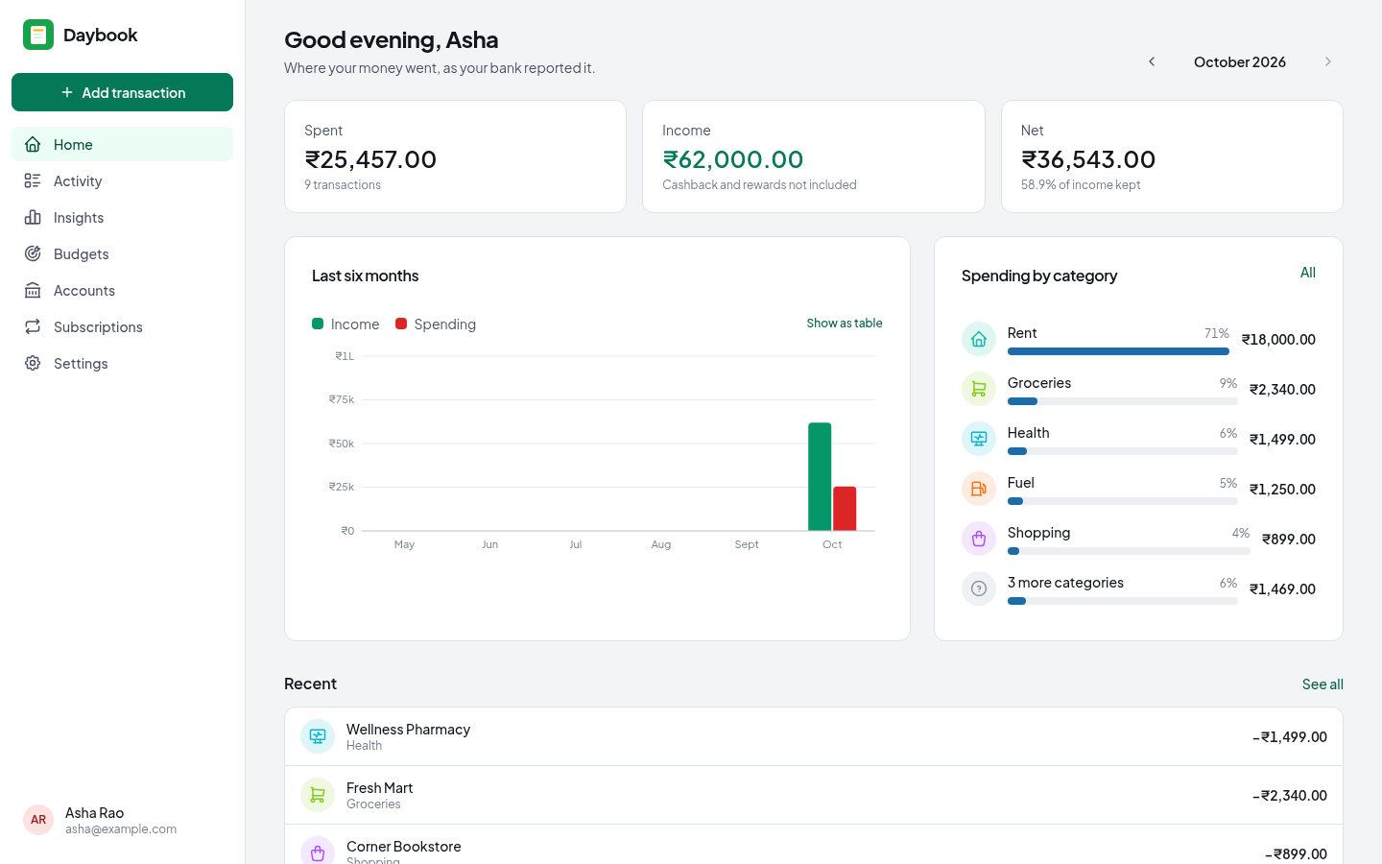Open the Fresh Mart transaction
Screen dimensions: 1382x864
coord(814,795)
